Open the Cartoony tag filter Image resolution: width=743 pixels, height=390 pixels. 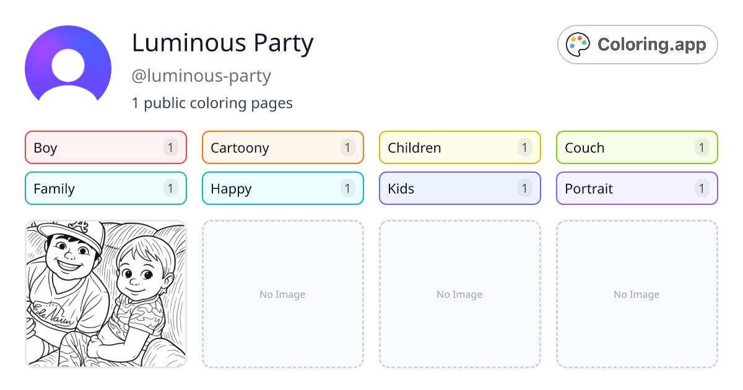282,147
